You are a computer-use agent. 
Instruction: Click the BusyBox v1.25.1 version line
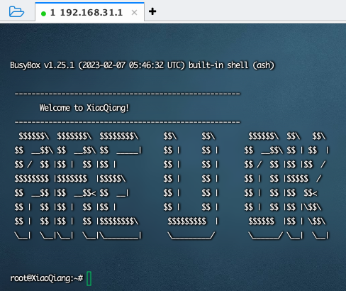point(142,65)
